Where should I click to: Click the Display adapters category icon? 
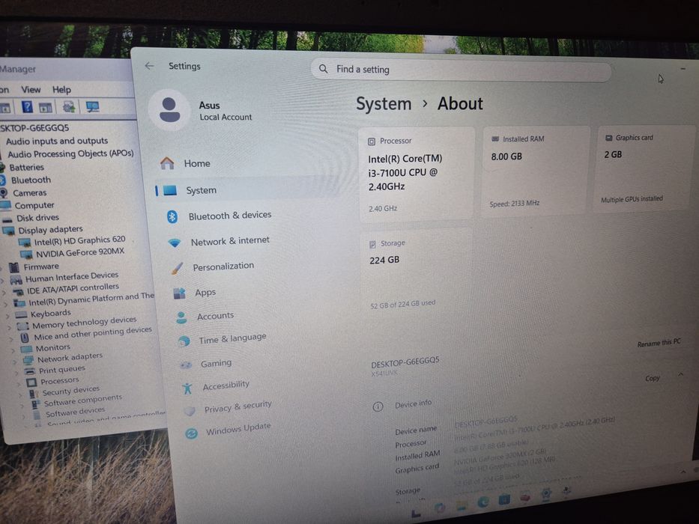click(8, 231)
